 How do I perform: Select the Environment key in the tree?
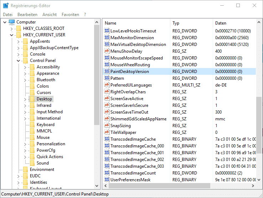click(x=42, y=169)
